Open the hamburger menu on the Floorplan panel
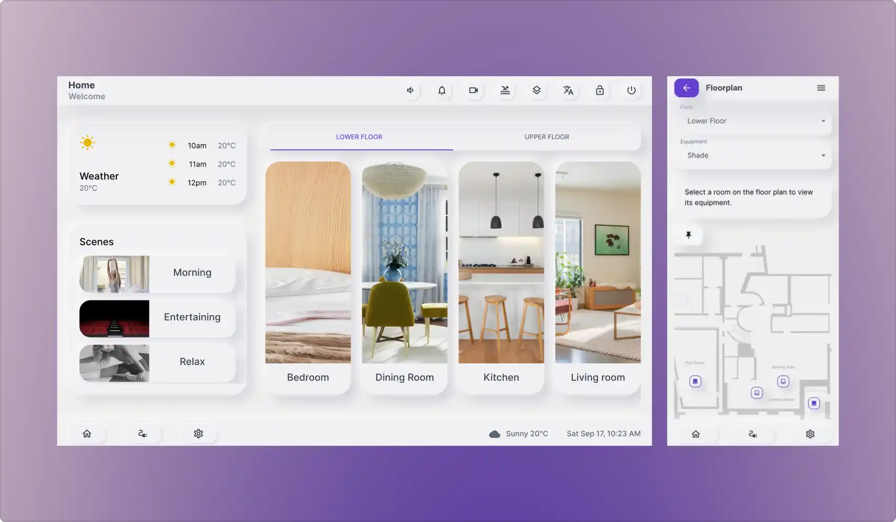Viewport: 896px width, 522px height. (x=821, y=88)
